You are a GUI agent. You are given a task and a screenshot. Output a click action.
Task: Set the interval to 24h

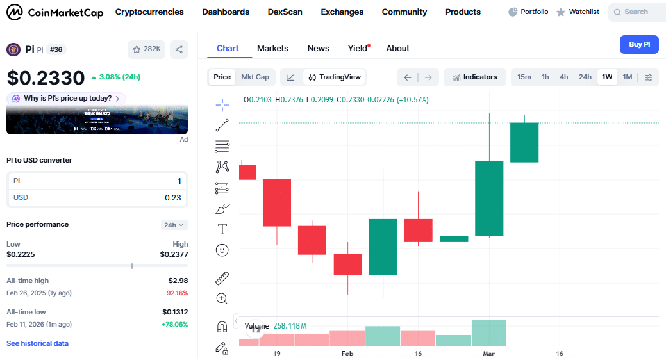[x=585, y=77]
